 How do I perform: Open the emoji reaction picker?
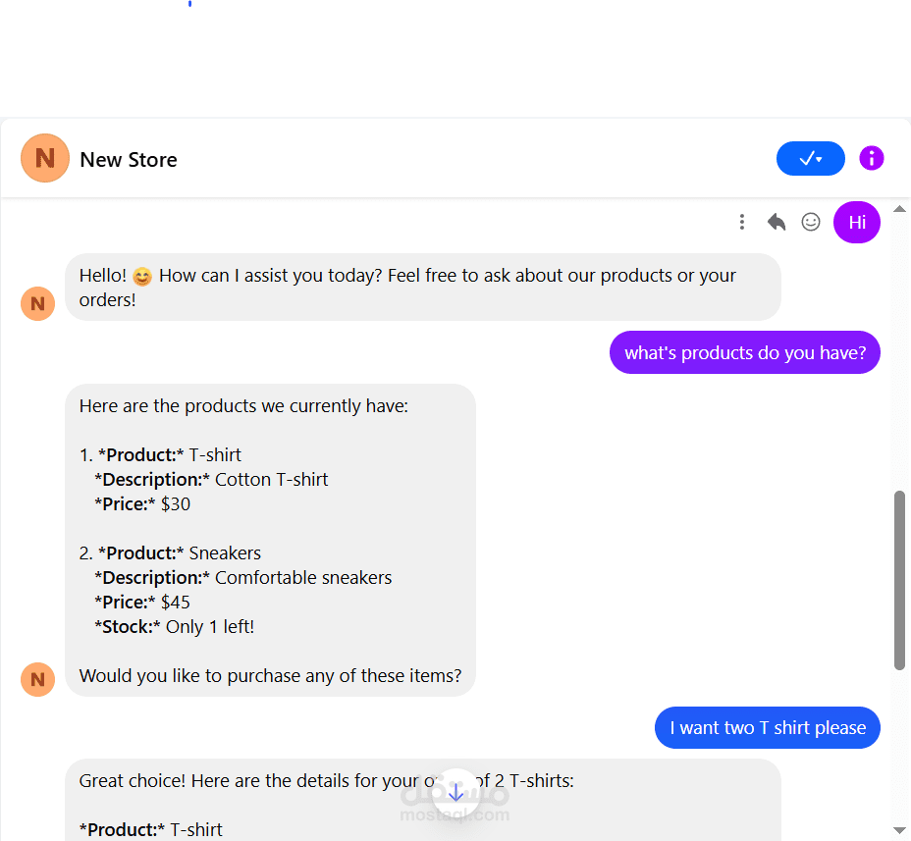(x=811, y=222)
